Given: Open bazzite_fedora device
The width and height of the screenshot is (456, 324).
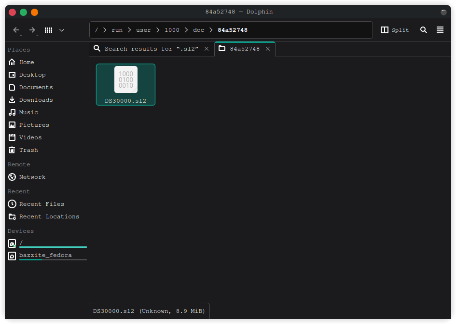Looking at the screenshot, I should [x=47, y=256].
